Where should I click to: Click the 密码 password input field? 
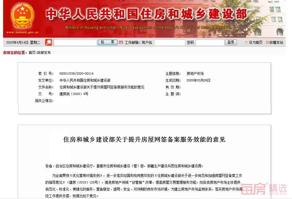point(210,42)
